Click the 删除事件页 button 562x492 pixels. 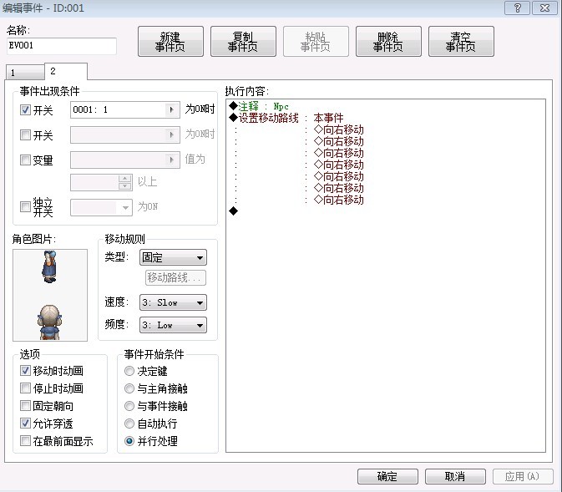pyautogui.click(x=388, y=42)
